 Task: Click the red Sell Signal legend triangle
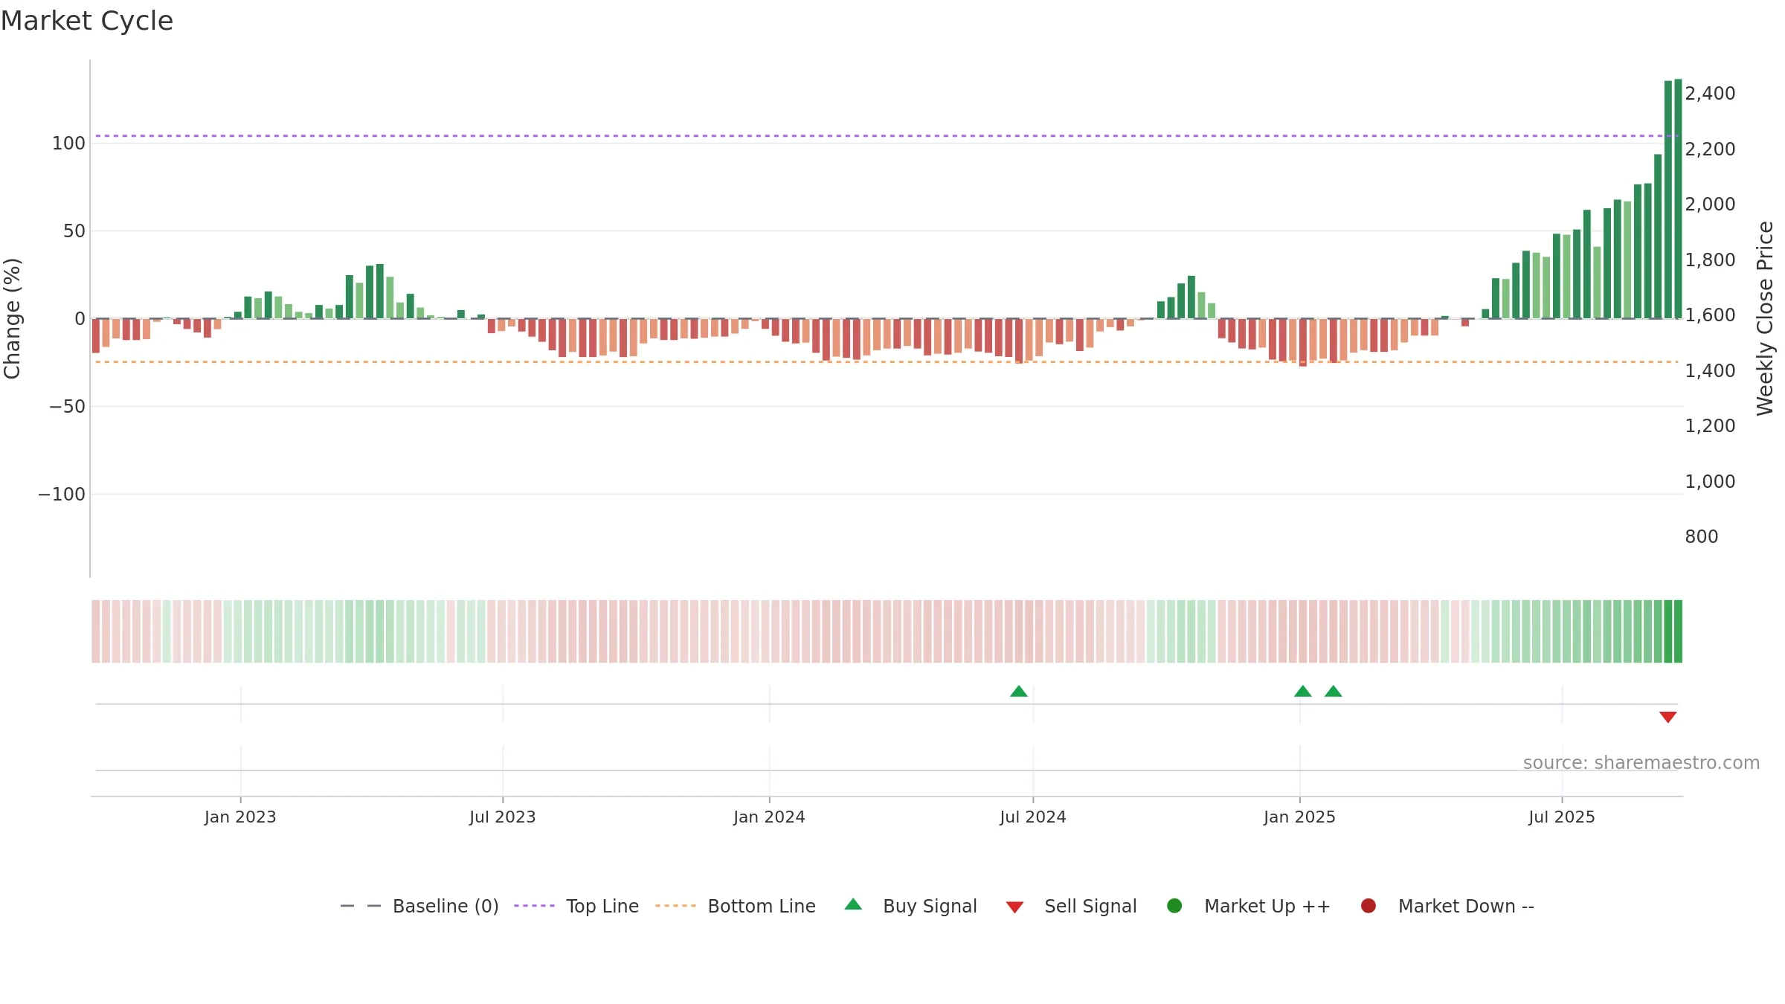click(1014, 907)
